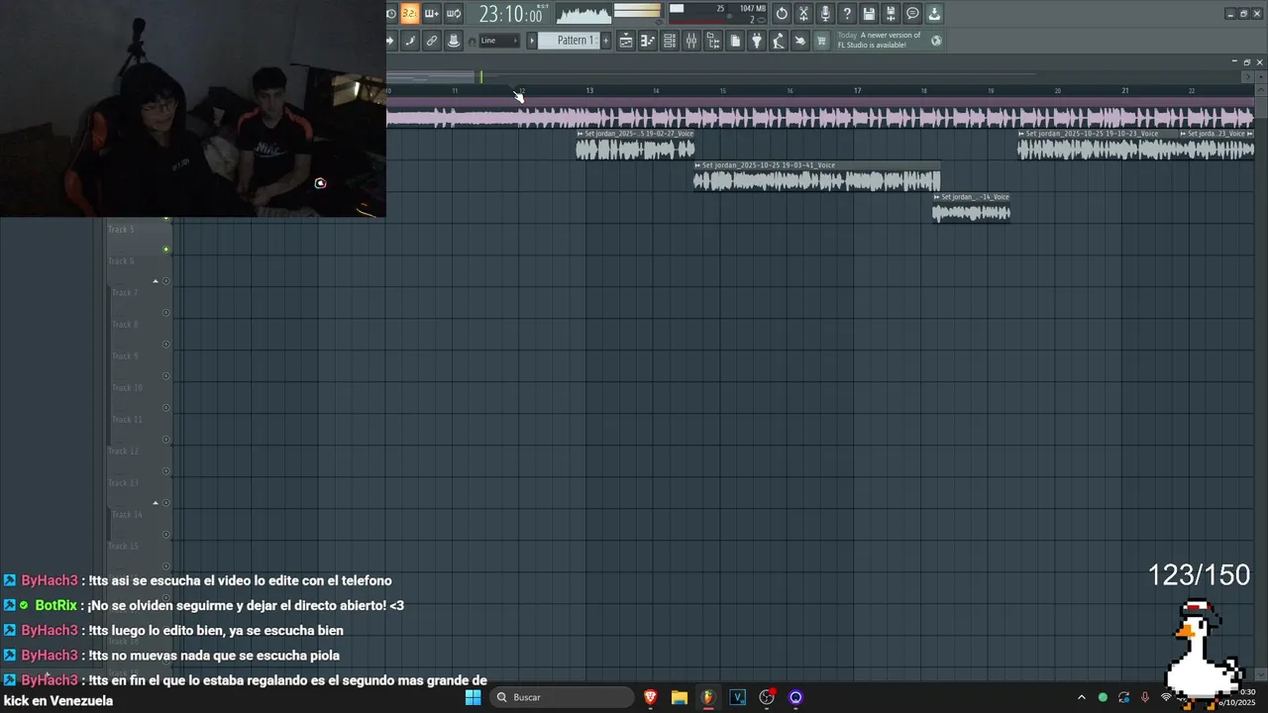The width and height of the screenshot is (1268, 713).
Task: Collapse group arrow on Track 13
Action: pyautogui.click(x=156, y=503)
